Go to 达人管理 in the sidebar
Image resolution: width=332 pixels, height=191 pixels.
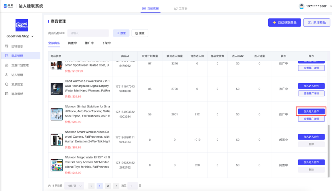point(17,75)
